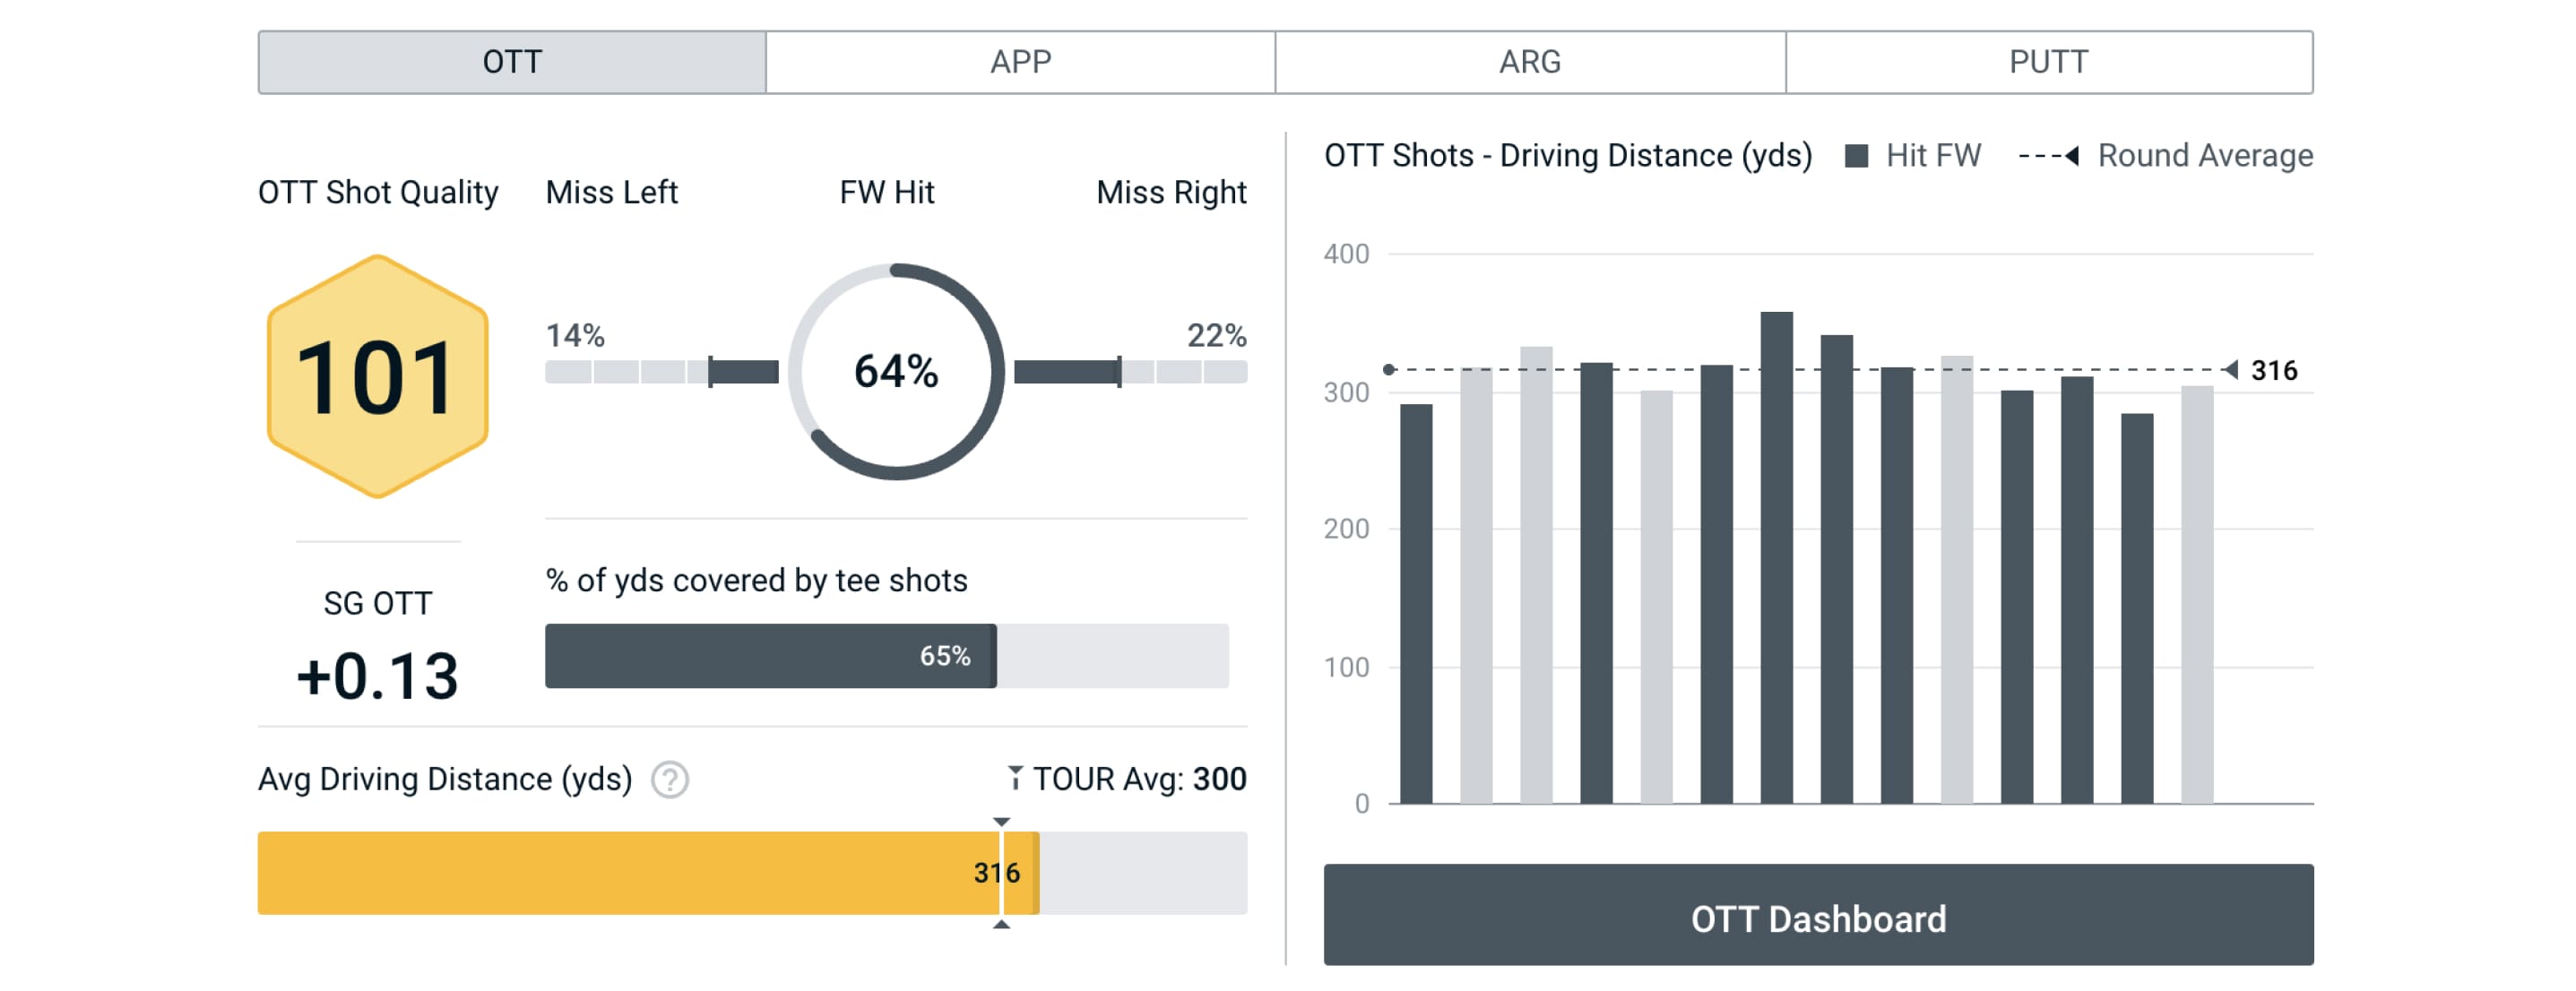Image resolution: width=2576 pixels, height=991 pixels.
Task: Select the OTT tab
Action: tap(512, 62)
